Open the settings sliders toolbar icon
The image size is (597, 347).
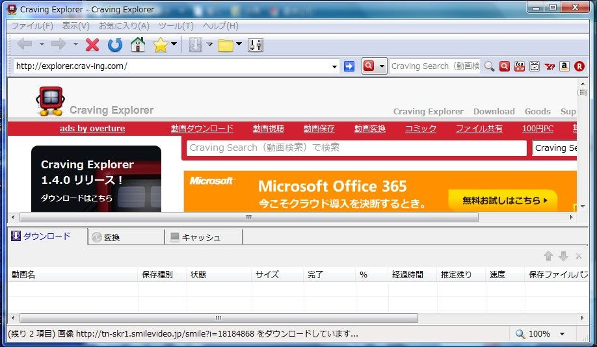256,45
